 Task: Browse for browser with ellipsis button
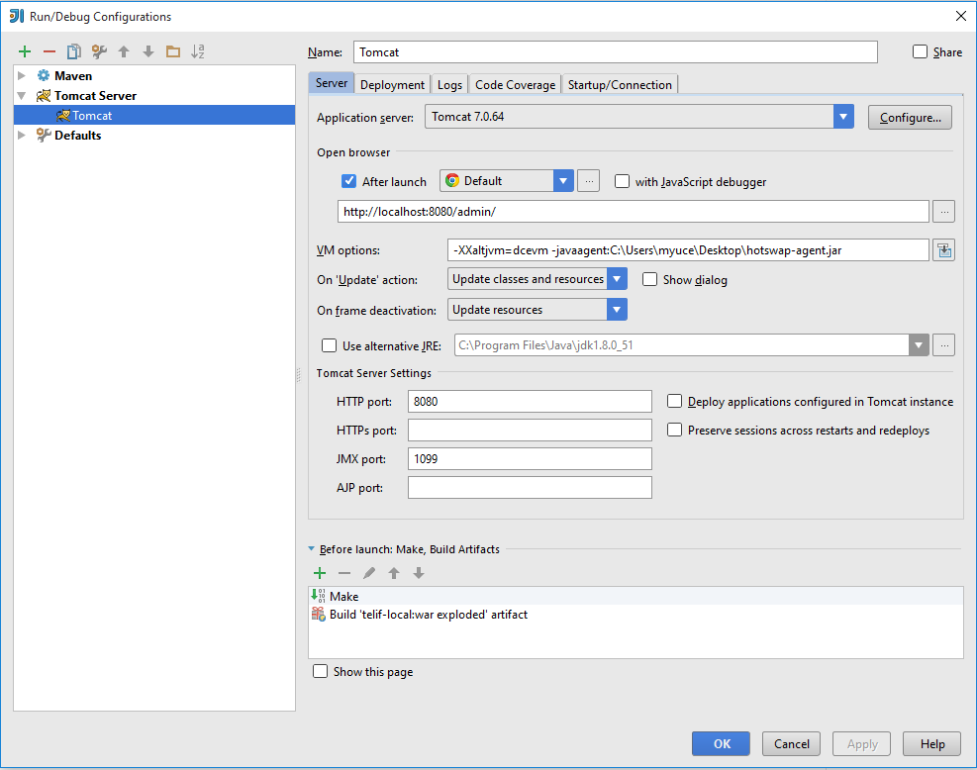click(x=589, y=181)
